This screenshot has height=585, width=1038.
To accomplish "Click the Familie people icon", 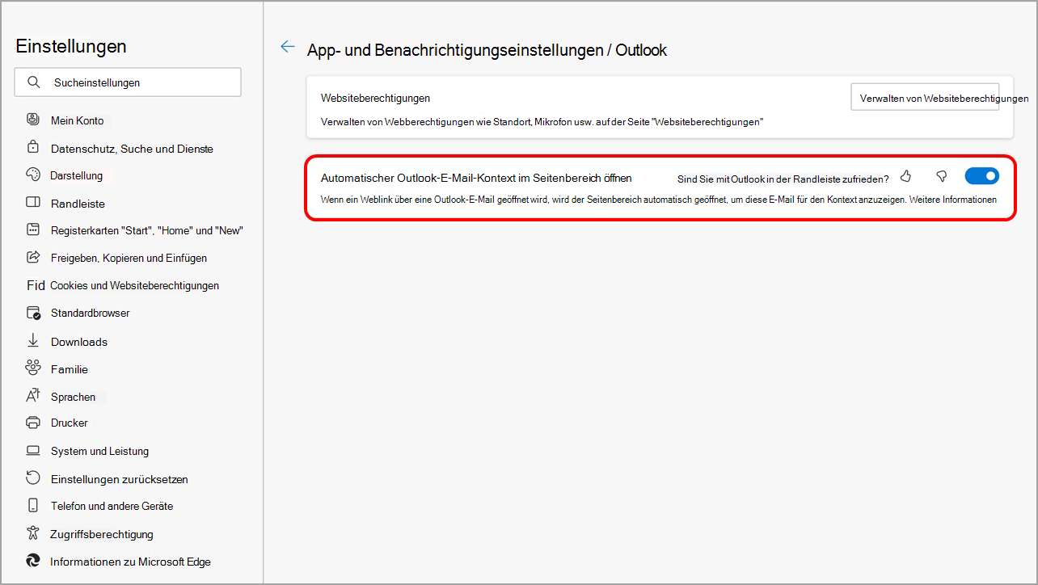I will point(33,368).
